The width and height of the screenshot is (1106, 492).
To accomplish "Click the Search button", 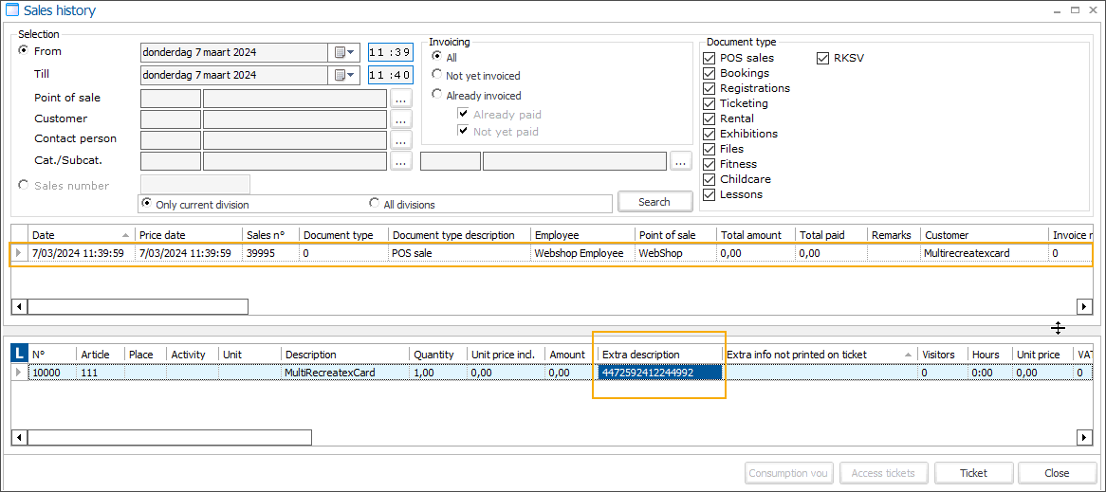I will [x=654, y=202].
